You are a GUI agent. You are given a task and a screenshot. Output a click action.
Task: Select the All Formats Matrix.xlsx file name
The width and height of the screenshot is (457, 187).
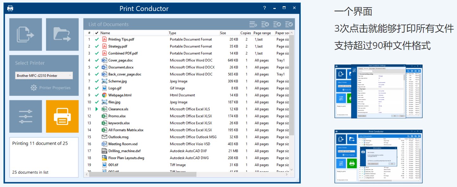click(x=126, y=130)
